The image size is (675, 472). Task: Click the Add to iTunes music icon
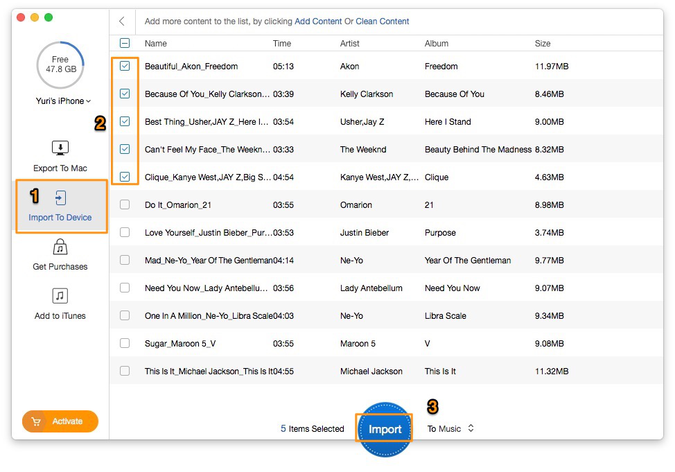(x=60, y=296)
